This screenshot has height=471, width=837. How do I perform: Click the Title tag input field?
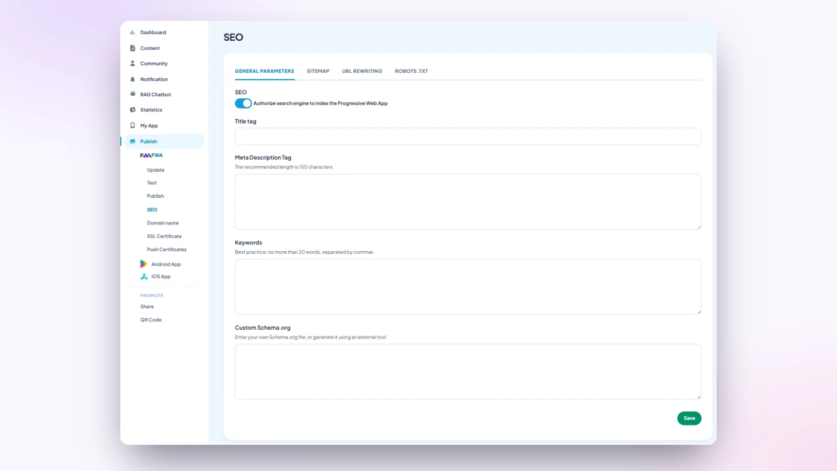(468, 136)
